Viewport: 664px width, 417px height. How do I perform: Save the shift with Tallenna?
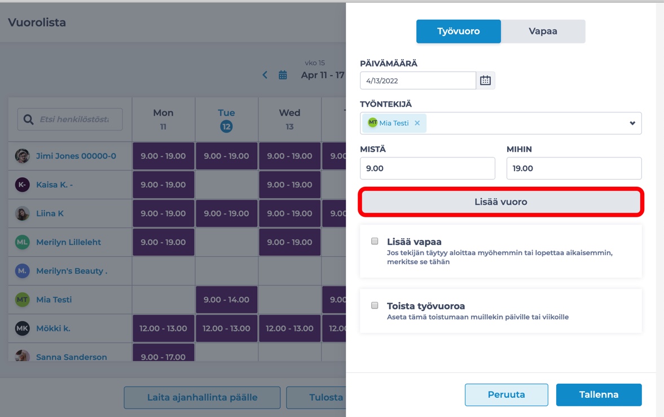[x=599, y=394]
